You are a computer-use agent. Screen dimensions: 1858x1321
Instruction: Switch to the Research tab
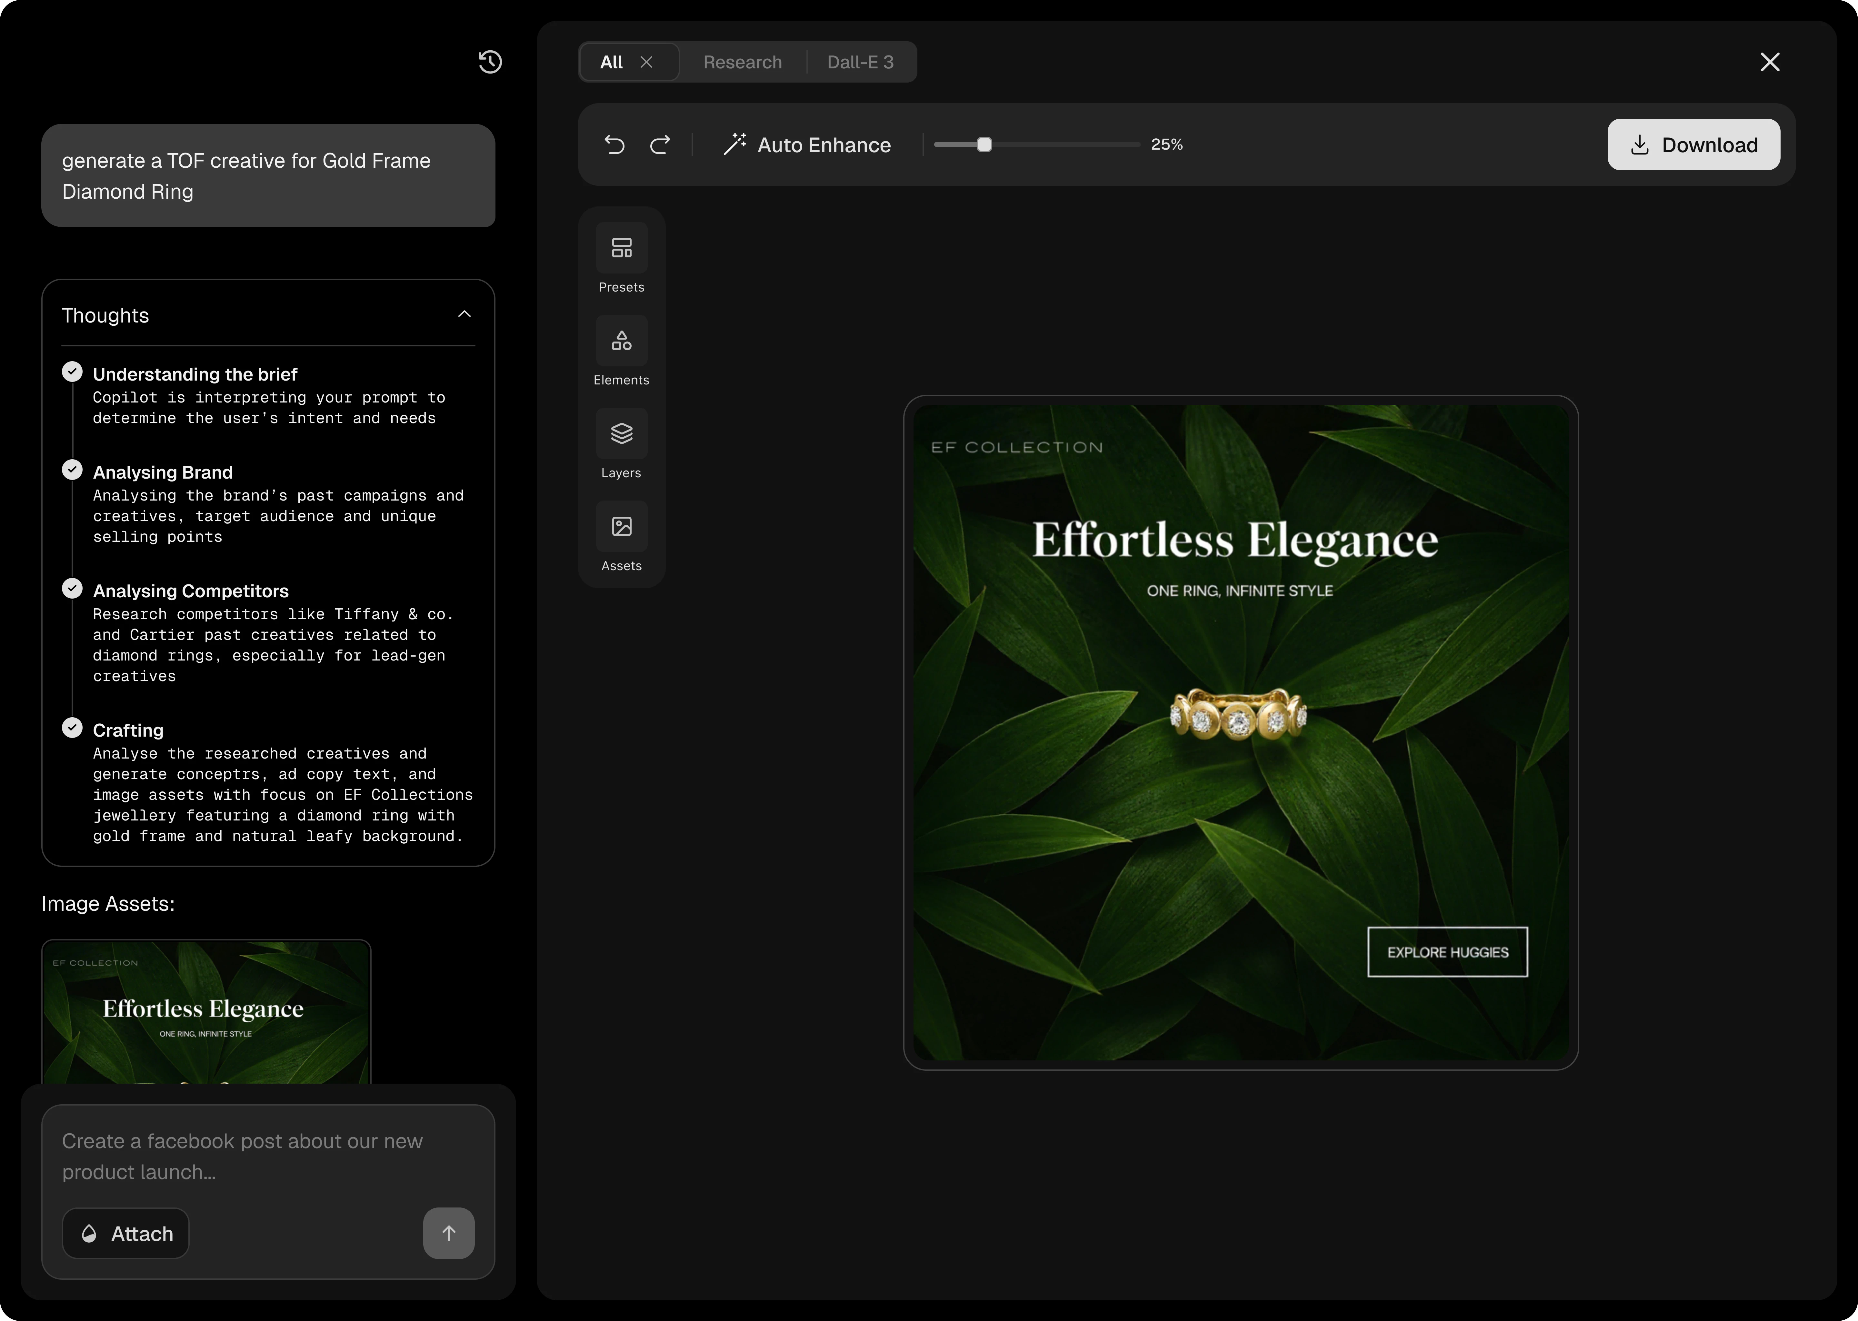tap(742, 63)
